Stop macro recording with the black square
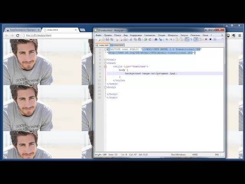 [x=211, y=39]
